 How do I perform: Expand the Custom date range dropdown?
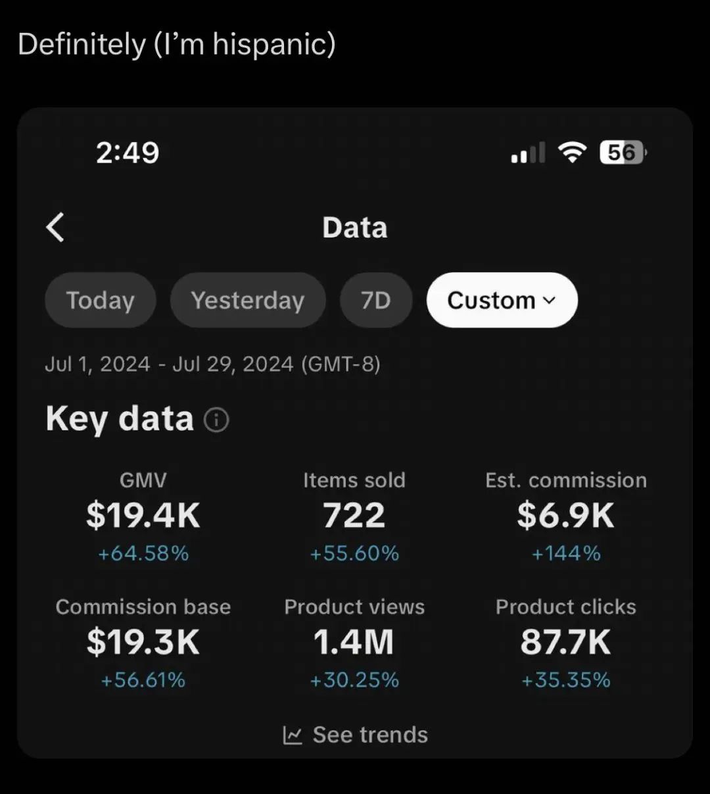(x=502, y=301)
